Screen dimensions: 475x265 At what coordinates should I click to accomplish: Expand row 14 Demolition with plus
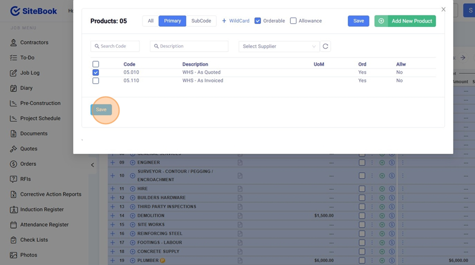click(112, 215)
